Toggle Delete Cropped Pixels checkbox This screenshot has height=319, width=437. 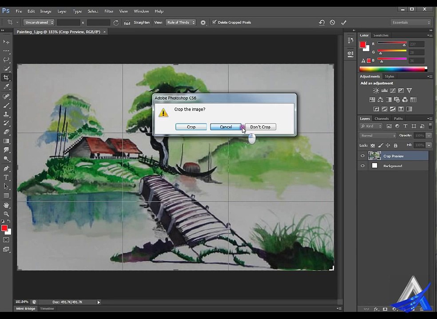214,22
